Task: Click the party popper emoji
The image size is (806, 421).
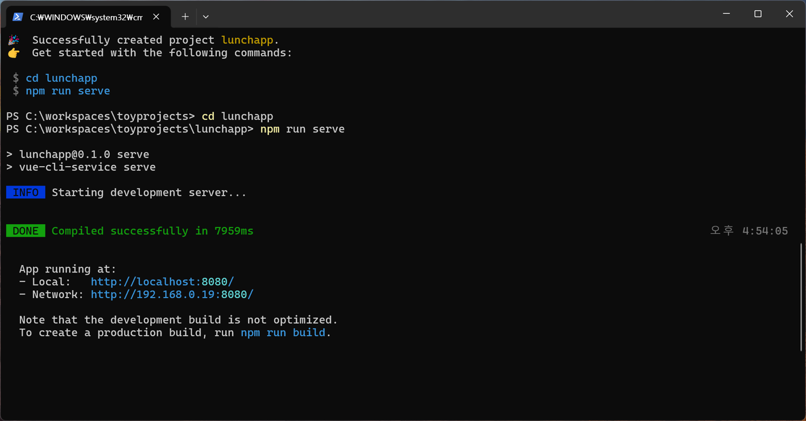Action: [x=14, y=40]
